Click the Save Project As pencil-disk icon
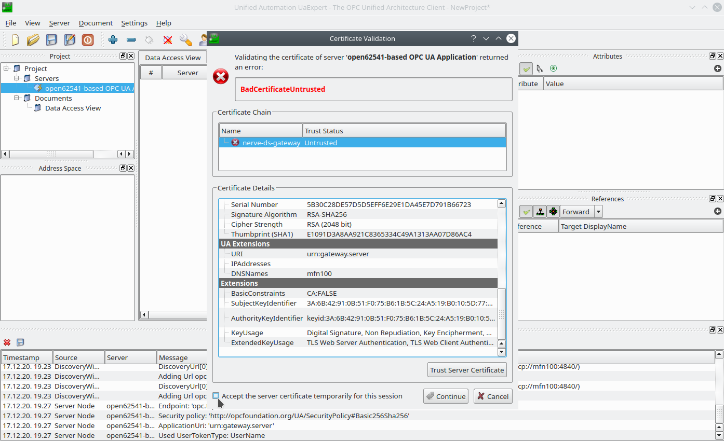The image size is (724, 441). click(x=70, y=40)
